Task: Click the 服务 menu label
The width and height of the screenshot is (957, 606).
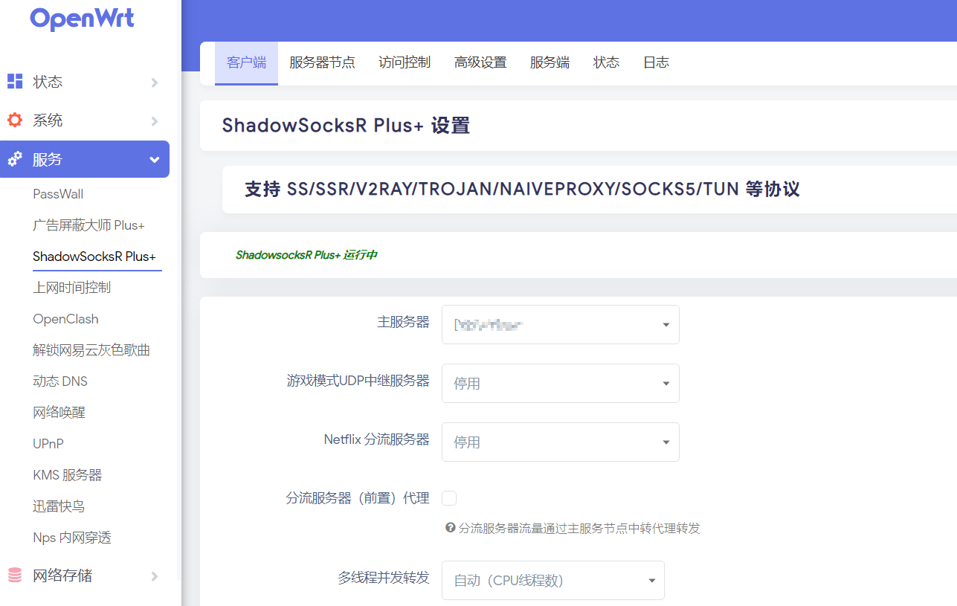Action: pyautogui.click(x=48, y=160)
